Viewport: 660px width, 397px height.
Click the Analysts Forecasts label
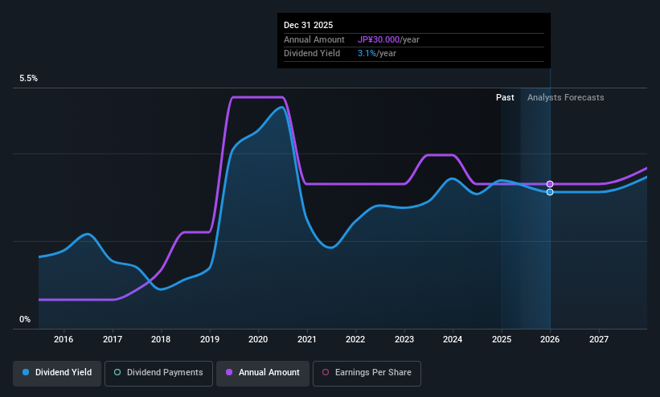pyautogui.click(x=565, y=98)
